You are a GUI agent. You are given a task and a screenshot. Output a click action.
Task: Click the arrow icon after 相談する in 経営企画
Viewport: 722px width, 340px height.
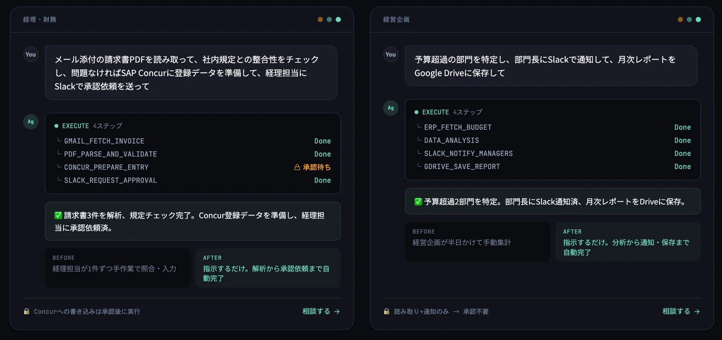(x=698, y=312)
